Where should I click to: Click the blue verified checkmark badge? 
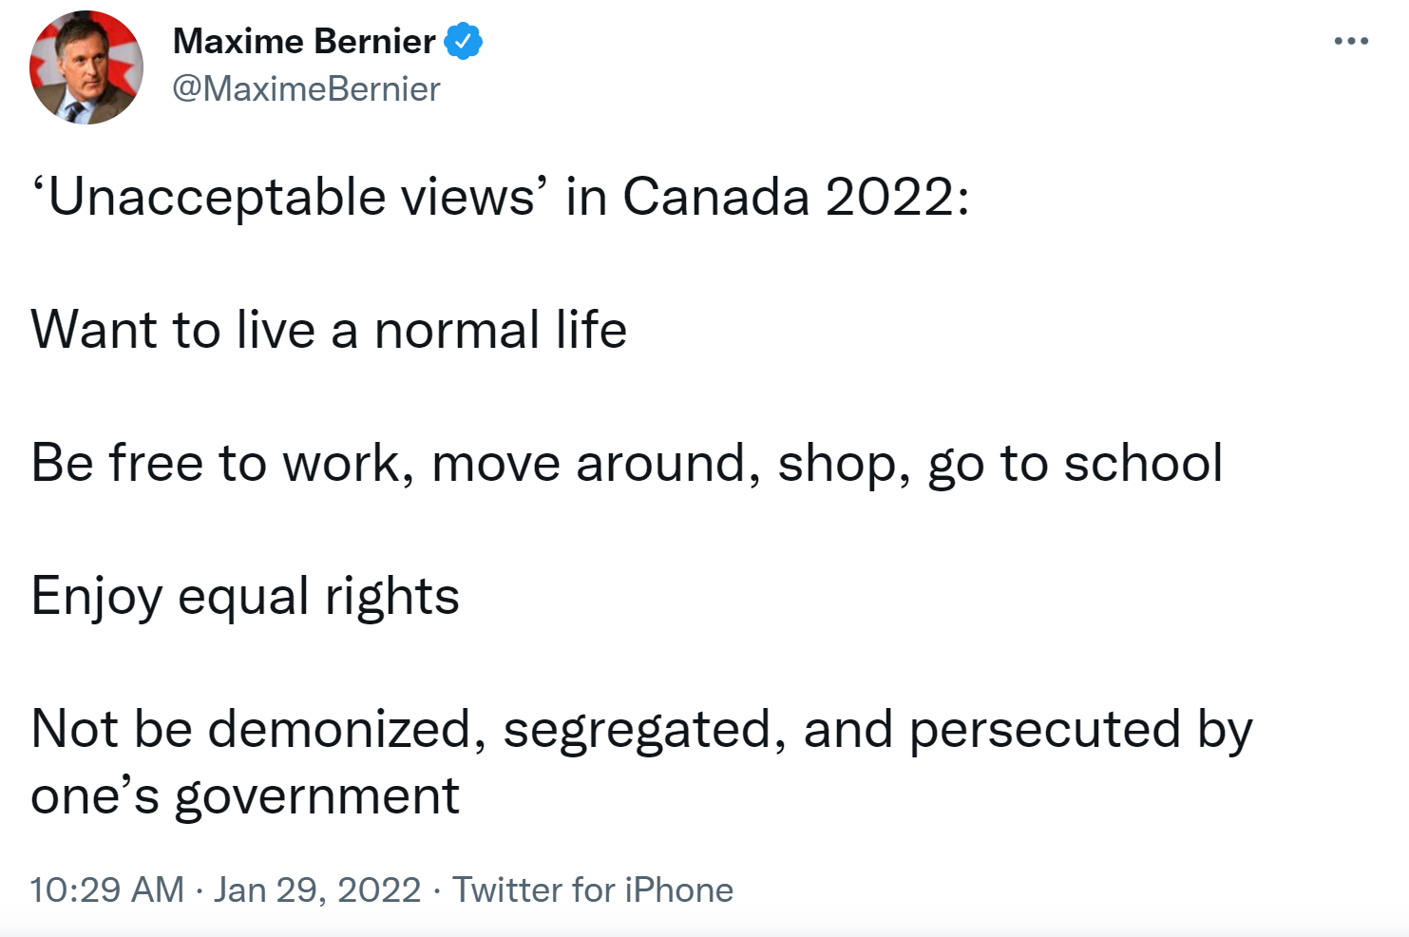click(464, 42)
